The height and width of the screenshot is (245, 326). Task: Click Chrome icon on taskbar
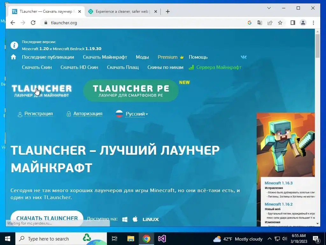point(146,239)
